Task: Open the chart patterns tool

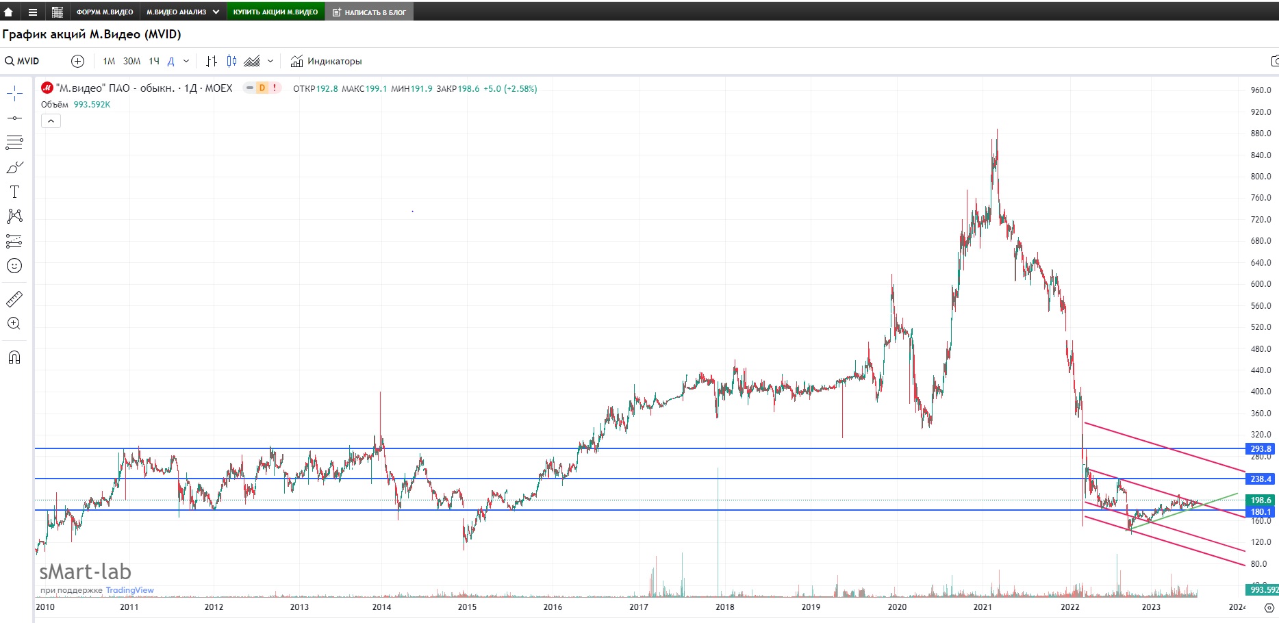Action: 14,216
